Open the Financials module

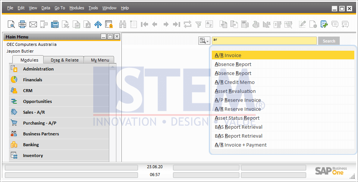(59, 80)
